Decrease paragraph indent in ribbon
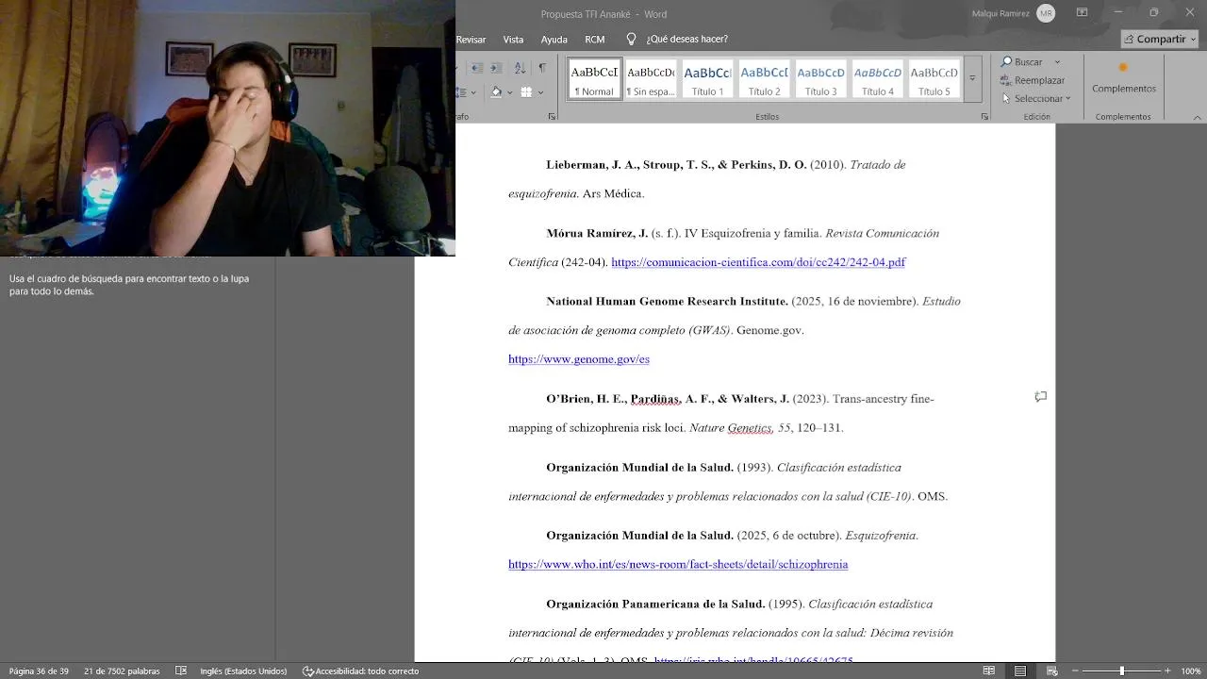This screenshot has height=679, width=1207. click(x=477, y=68)
